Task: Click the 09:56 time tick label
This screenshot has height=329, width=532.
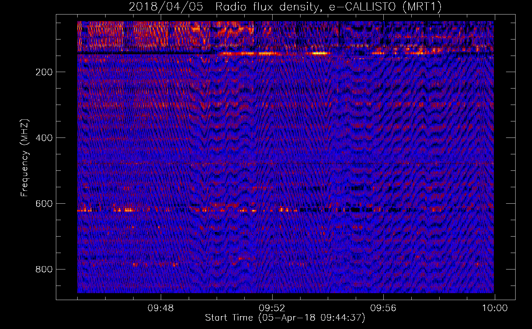Action: (383, 308)
